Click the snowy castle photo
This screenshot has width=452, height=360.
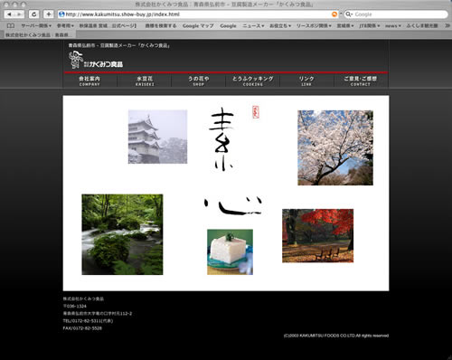[157, 137]
